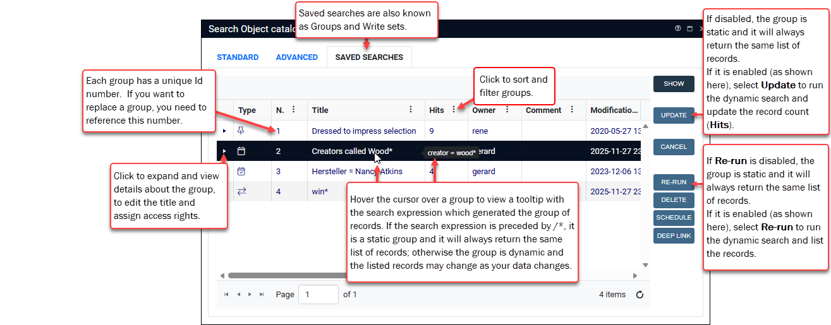831x325 pixels.
Task: Sort by the Owner column header
Action: coord(484,110)
